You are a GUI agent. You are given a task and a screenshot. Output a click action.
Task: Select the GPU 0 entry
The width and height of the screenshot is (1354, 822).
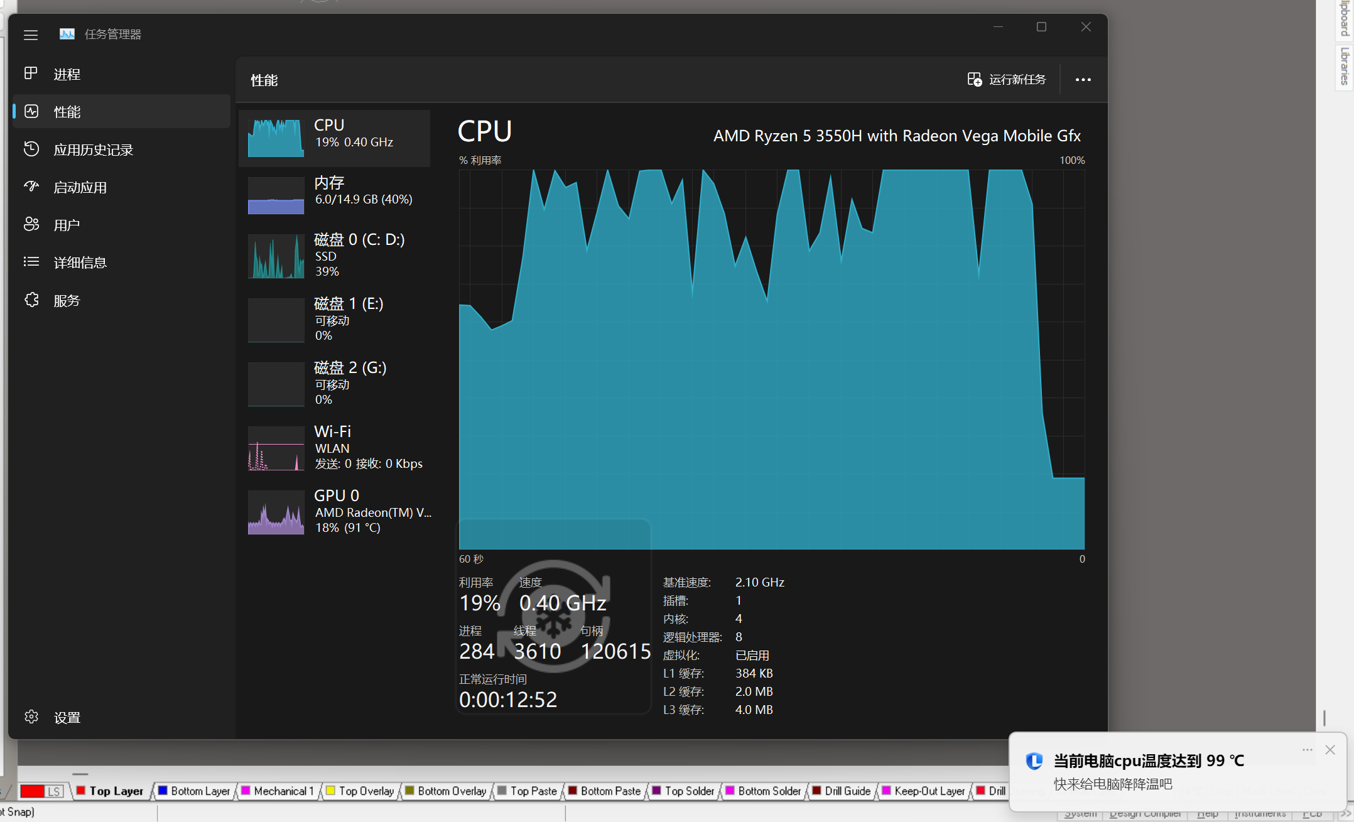[335, 511]
